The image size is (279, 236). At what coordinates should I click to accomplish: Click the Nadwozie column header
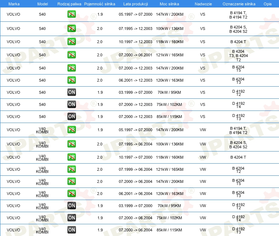coord(203,4)
